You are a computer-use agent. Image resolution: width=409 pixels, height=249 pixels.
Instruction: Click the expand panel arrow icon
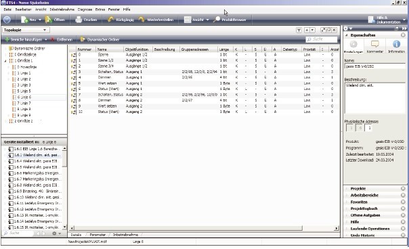323,30
